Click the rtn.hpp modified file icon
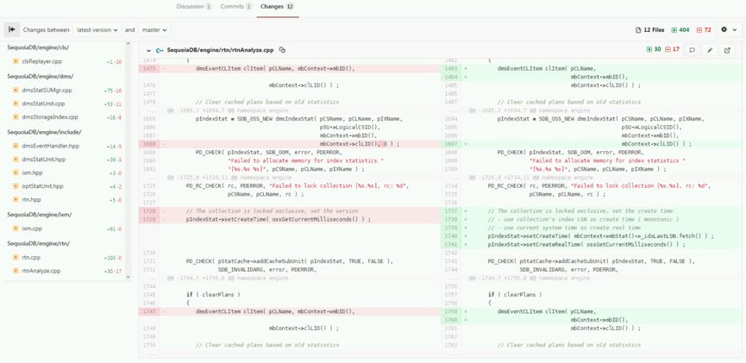The image size is (746, 363). coord(16,200)
